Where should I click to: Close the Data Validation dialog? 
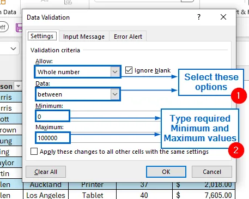click(x=223, y=17)
